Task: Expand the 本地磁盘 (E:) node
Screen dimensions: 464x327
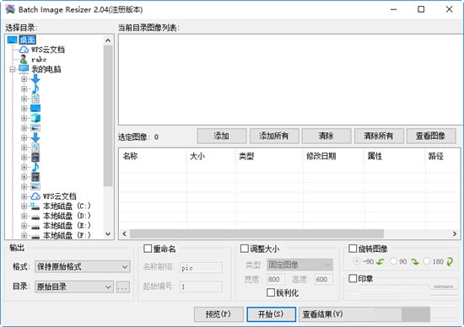Action: 24,226
